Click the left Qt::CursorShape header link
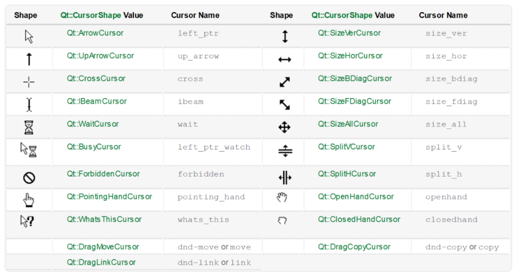This screenshot has height=278, width=515. click(x=91, y=15)
